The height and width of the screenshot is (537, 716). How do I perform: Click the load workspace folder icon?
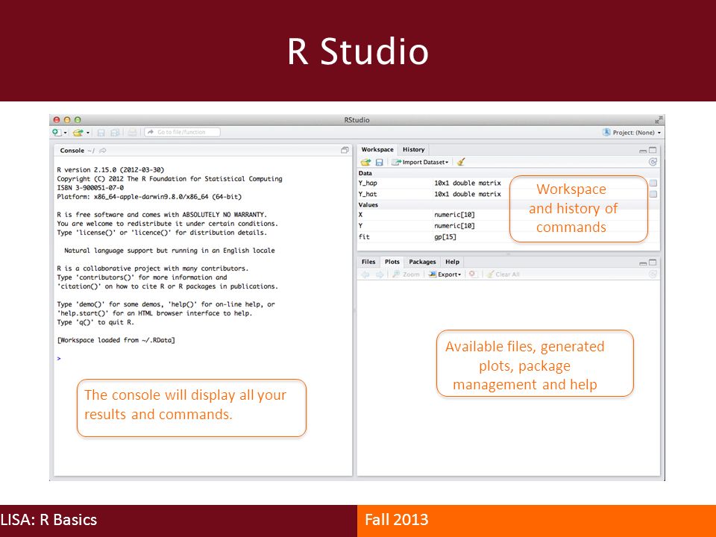coord(365,162)
